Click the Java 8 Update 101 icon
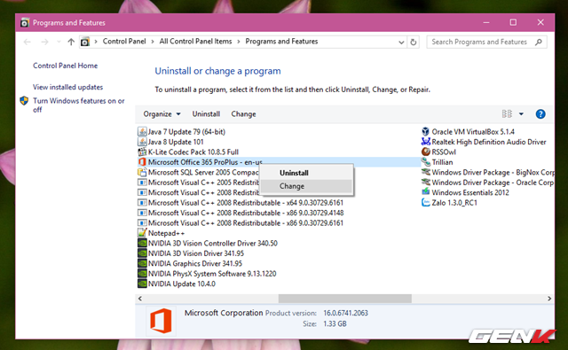This screenshot has height=350, width=568. coord(142,142)
